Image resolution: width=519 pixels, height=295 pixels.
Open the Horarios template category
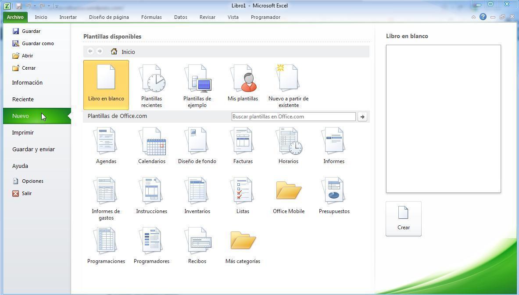[288, 146]
